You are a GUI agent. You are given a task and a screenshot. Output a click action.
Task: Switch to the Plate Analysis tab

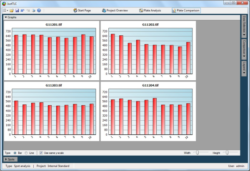[x=150, y=10]
